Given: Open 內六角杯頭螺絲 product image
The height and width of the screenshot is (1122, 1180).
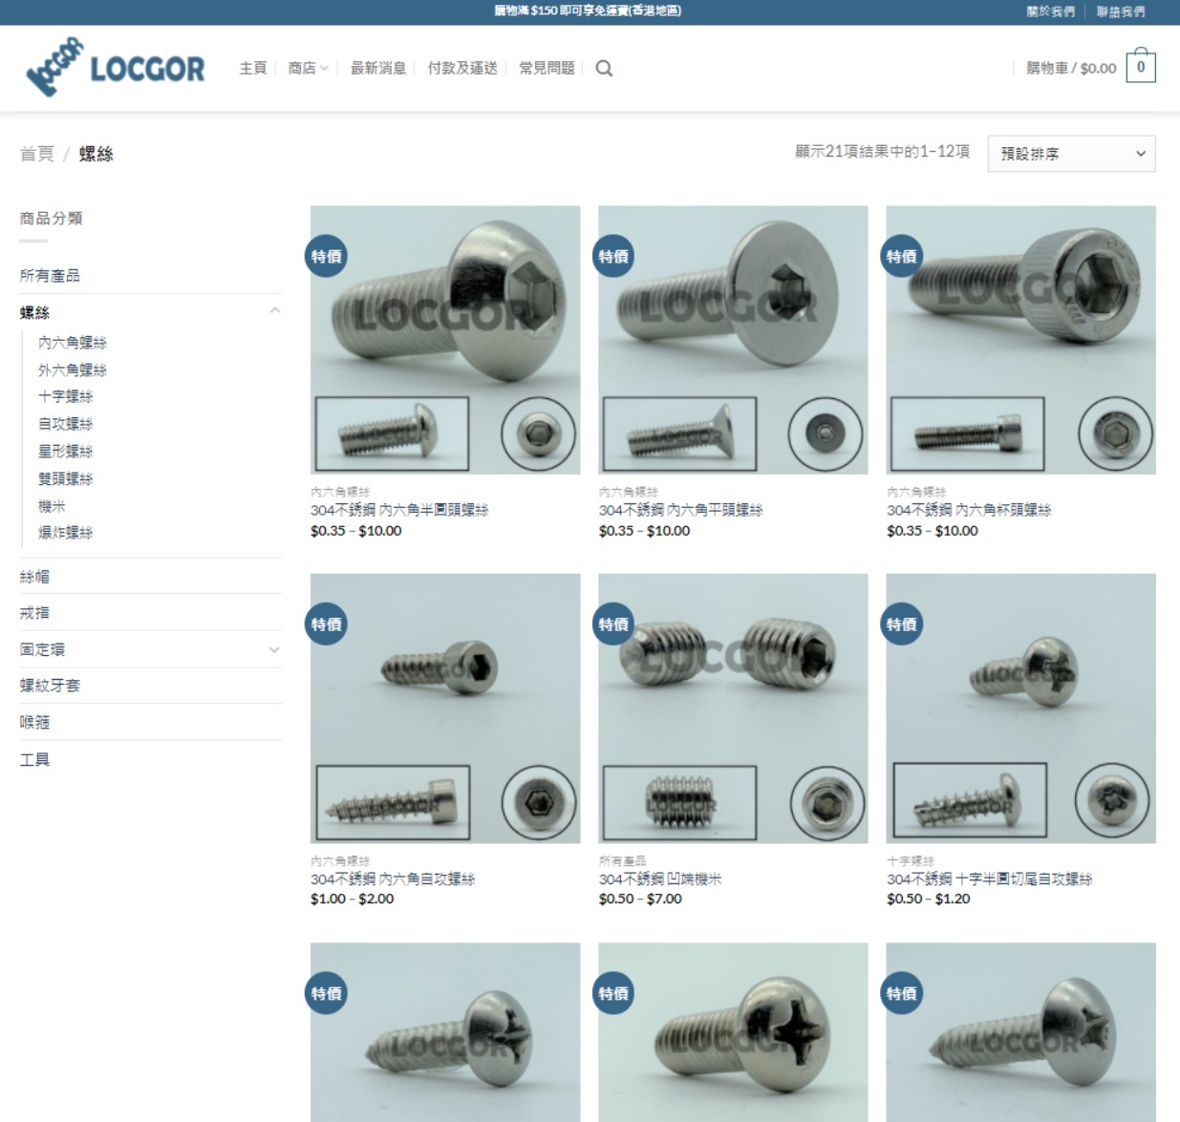Looking at the screenshot, I should tap(1020, 340).
